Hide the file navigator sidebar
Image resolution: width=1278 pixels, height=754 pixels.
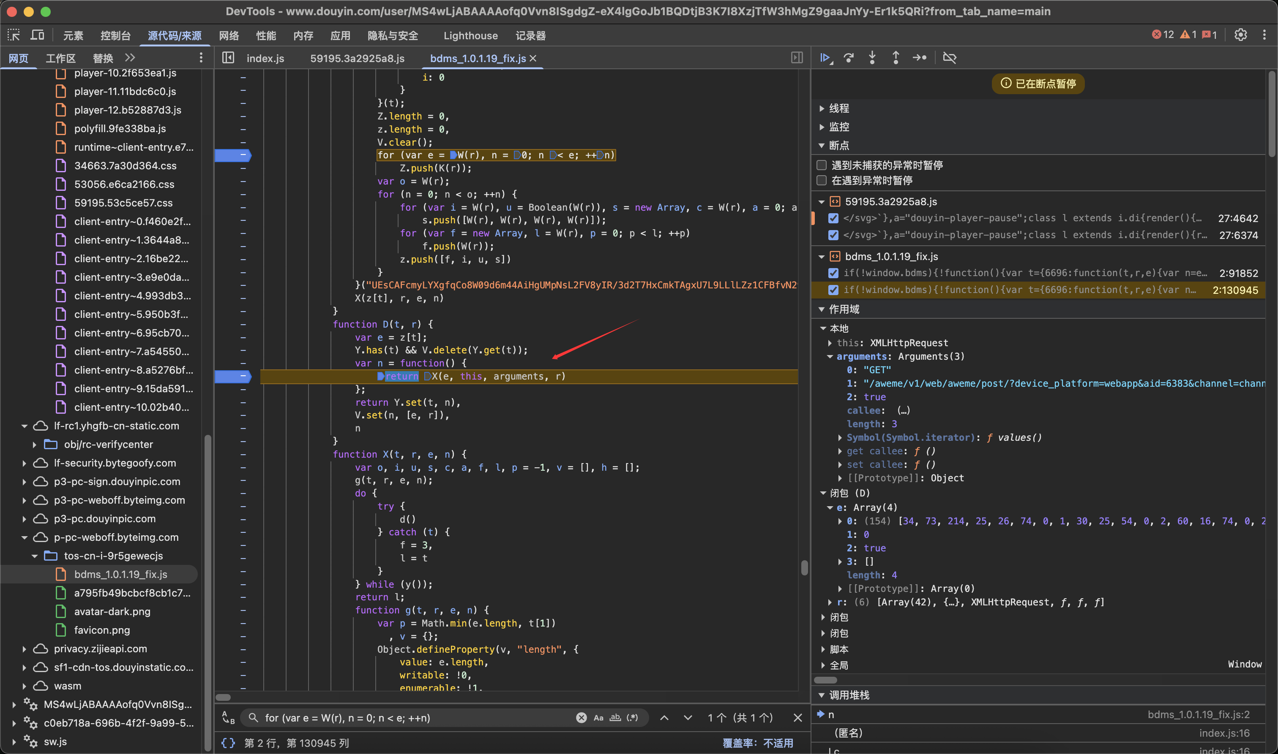[x=228, y=58]
